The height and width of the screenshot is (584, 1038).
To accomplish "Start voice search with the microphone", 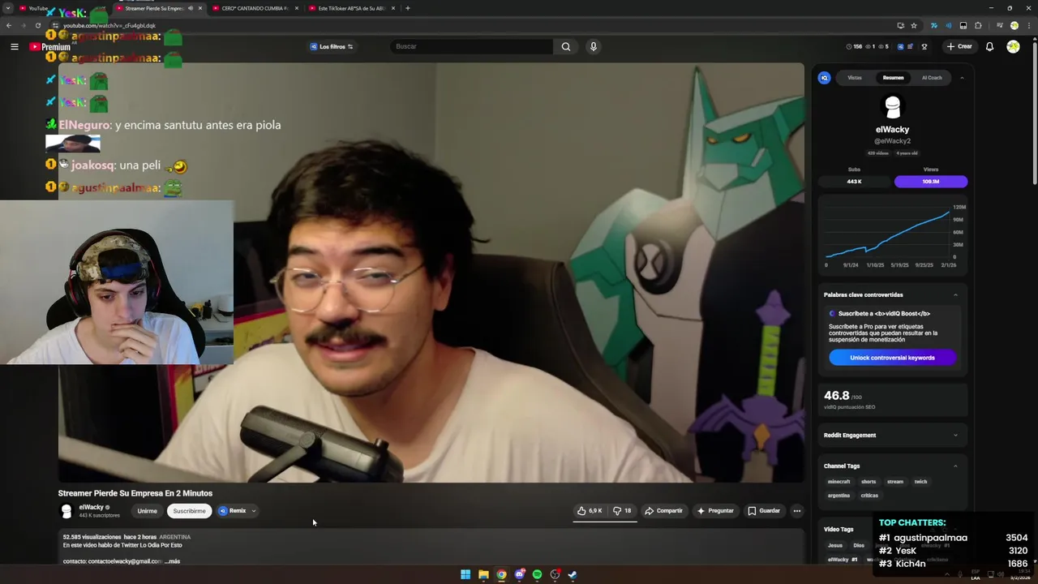I will click(x=594, y=46).
